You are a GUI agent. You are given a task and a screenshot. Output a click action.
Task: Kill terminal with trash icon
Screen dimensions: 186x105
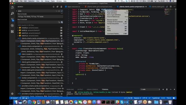pos(167,90)
